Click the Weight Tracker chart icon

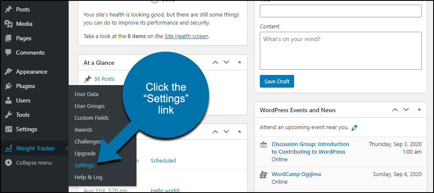pos(8,149)
